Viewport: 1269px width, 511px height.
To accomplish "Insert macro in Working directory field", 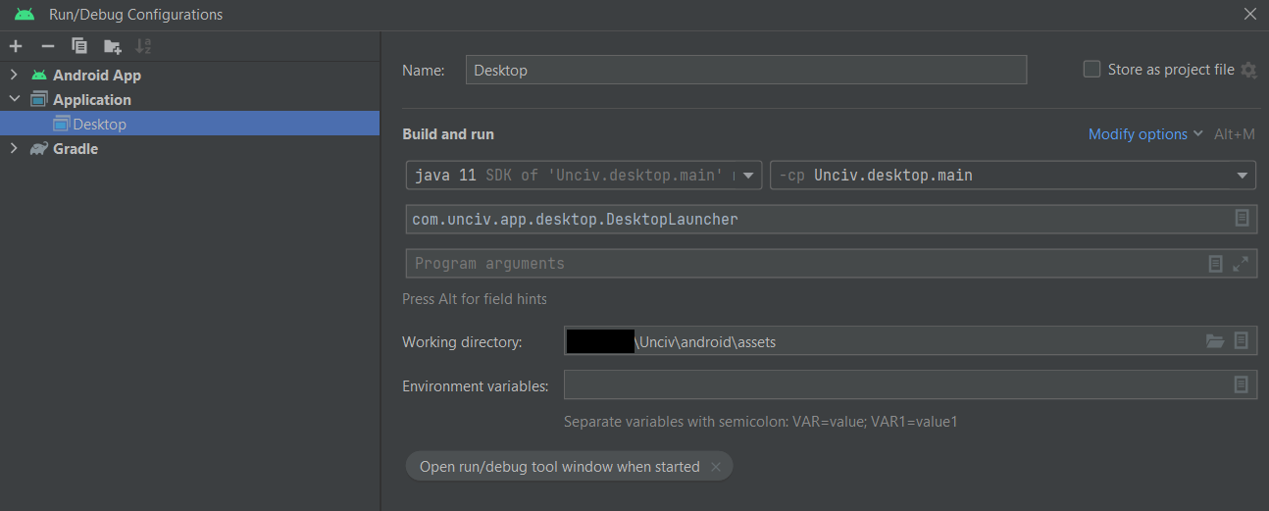I will click(1241, 340).
